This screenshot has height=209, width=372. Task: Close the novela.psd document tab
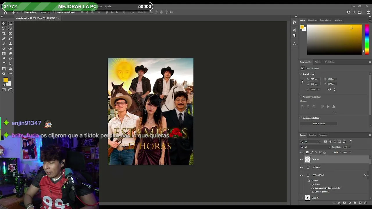pyautogui.click(x=58, y=18)
